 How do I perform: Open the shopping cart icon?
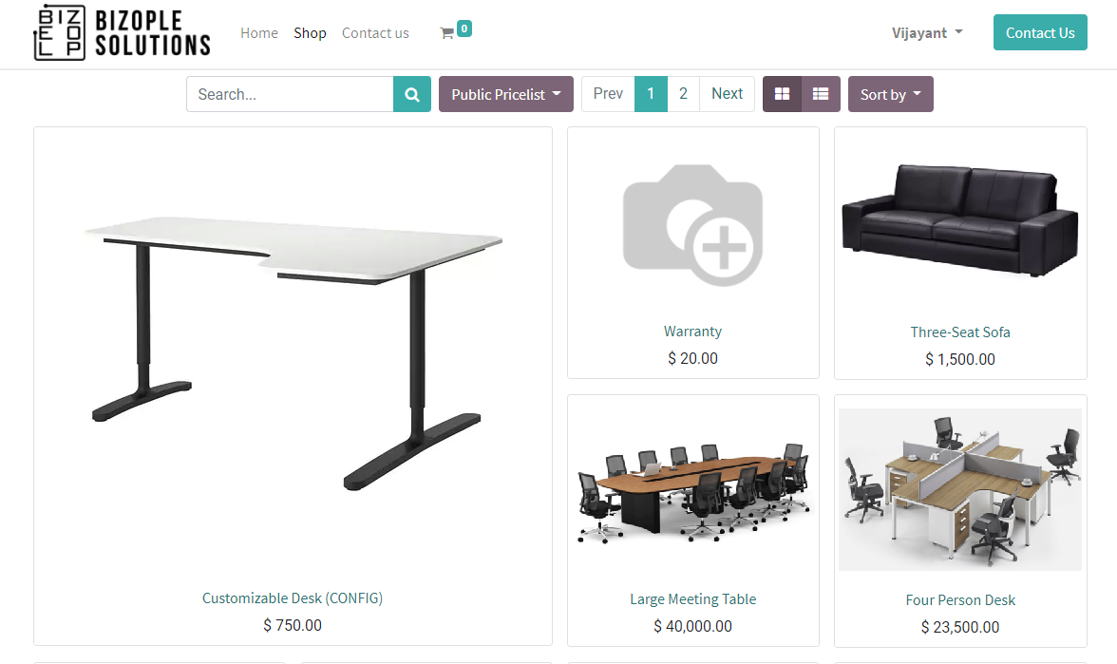(x=447, y=32)
